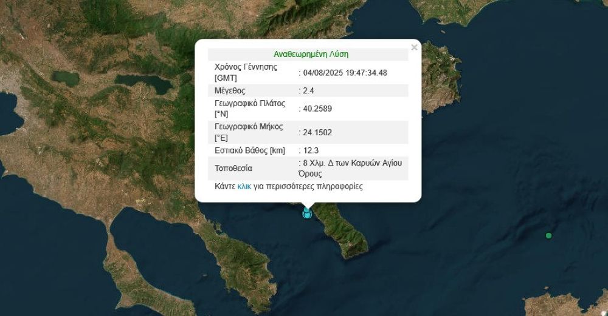Select the green earthquake marker in the sea
This screenshot has width=608, height=316.
549,235
